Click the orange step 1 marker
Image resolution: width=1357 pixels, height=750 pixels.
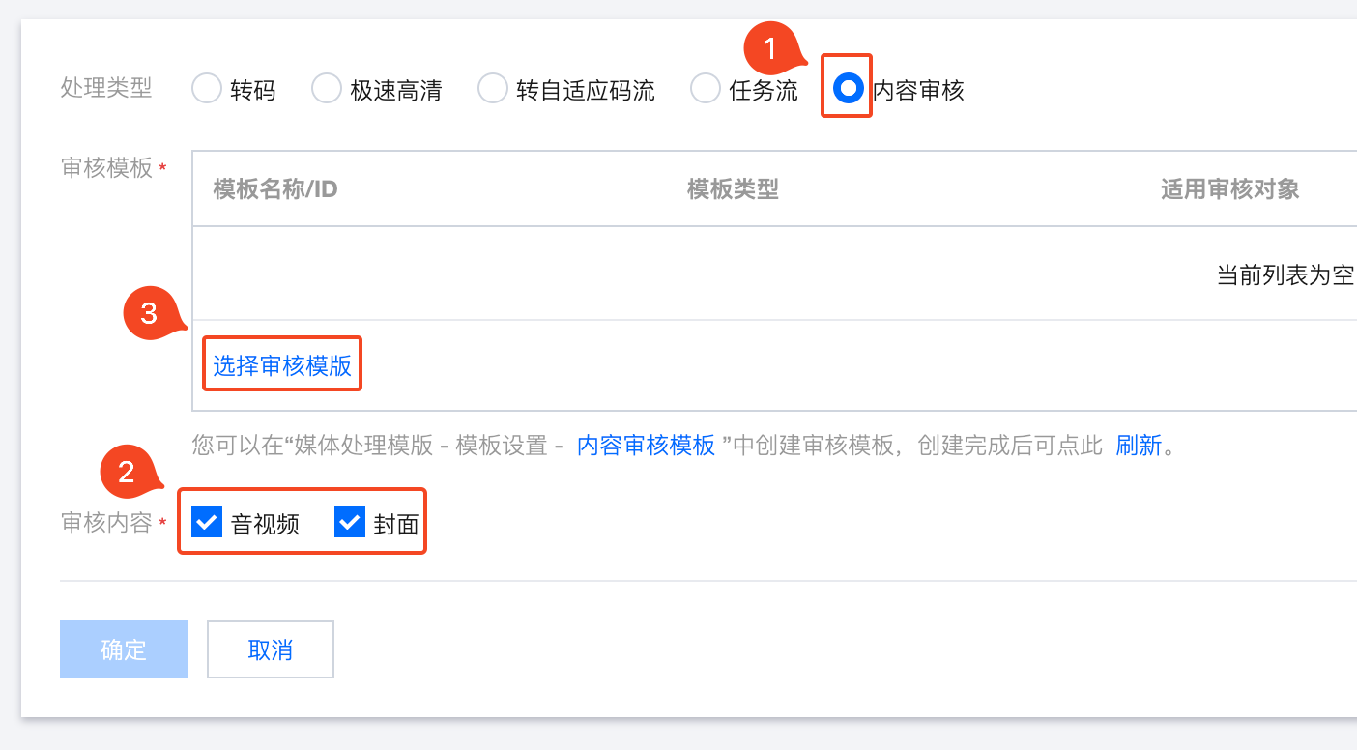click(770, 49)
